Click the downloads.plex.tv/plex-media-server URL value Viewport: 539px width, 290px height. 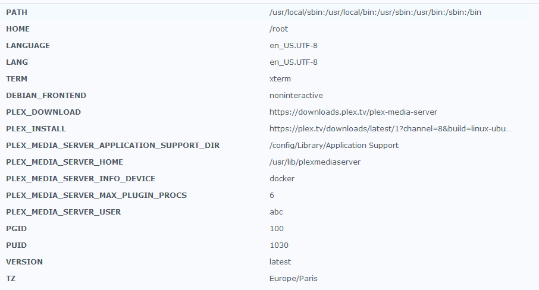[x=353, y=112]
